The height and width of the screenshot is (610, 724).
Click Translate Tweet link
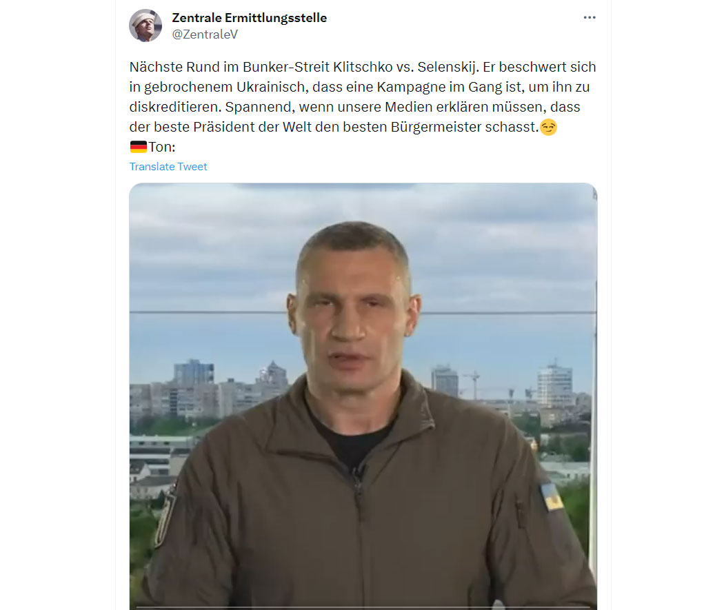tap(168, 167)
